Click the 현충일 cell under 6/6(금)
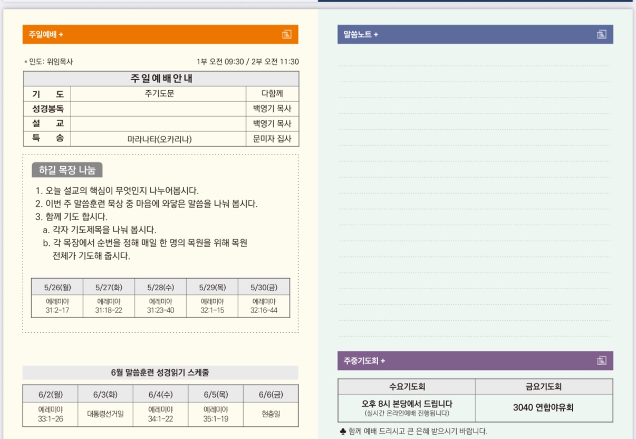 (271, 414)
